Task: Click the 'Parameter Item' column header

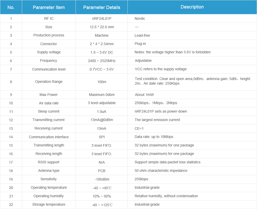Action: [x=49, y=7]
